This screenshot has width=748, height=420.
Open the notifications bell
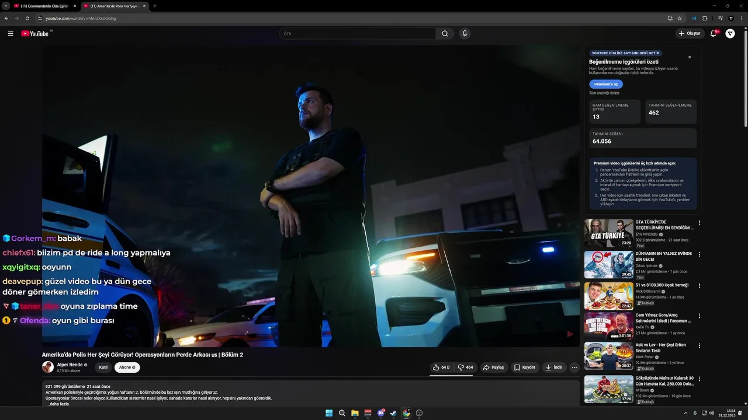tap(713, 34)
